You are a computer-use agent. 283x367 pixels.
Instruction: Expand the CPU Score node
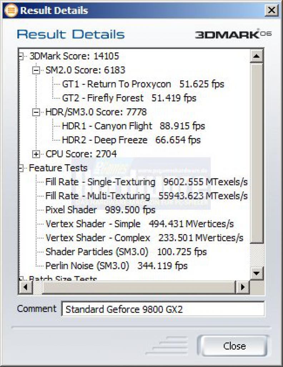point(36,154)
